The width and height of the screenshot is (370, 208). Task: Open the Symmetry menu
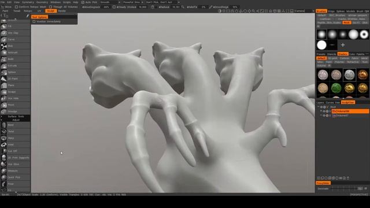(28, 2)
